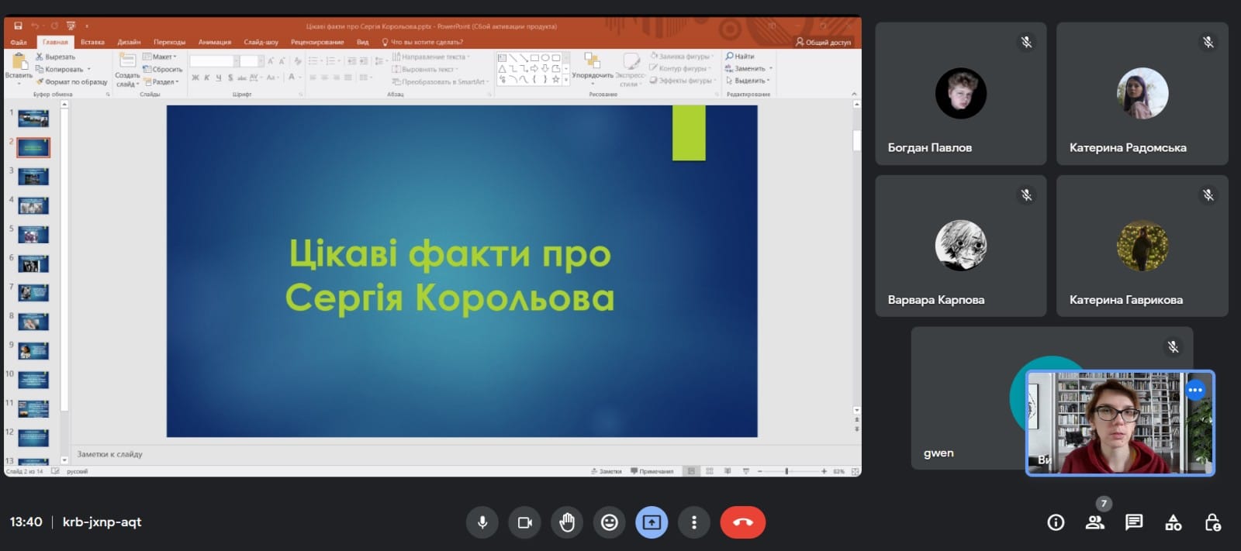Click the Найти button in ribbon
Screen dimensions: 1241x551
point(741,57)
